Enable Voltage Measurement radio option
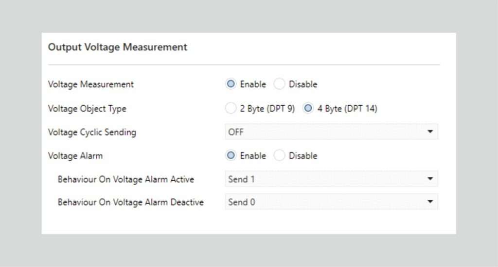The width and height of the screenshot is (498, 267). click(231, 84)
